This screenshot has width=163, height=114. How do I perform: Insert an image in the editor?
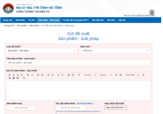pyautogui.click(x=18, y=78)
